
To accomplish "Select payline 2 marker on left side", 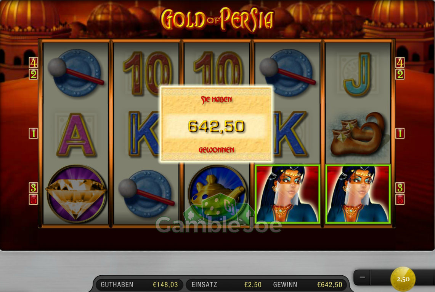I will pyautogui.click(x=34, y=75).
